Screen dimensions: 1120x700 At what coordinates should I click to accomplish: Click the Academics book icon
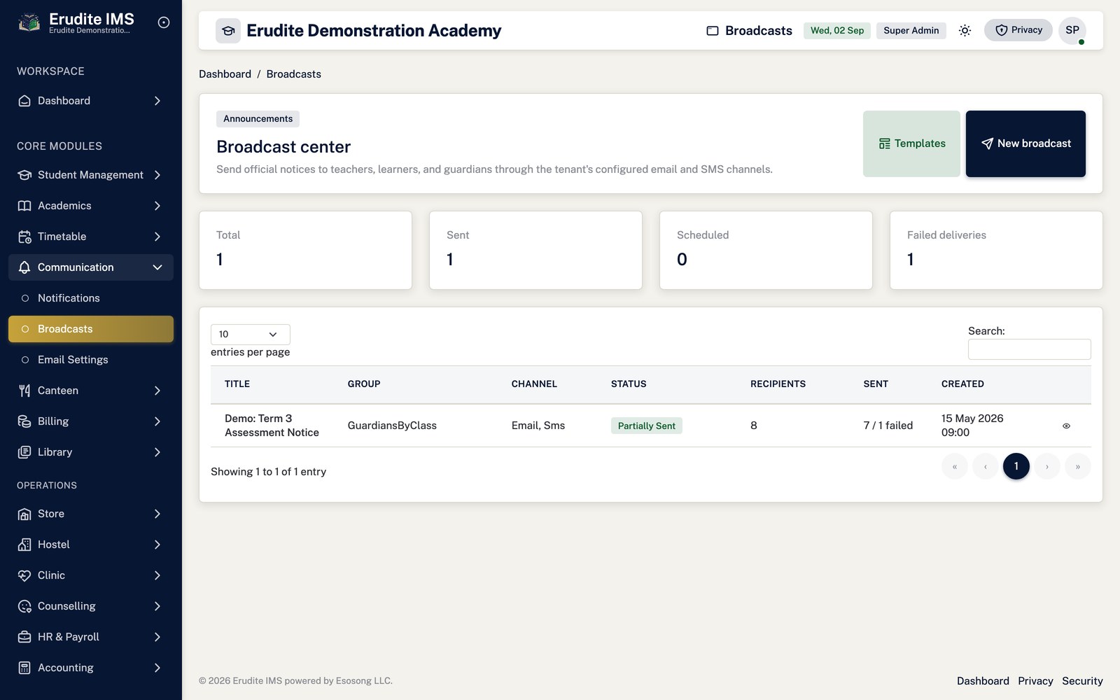[24, 206]
